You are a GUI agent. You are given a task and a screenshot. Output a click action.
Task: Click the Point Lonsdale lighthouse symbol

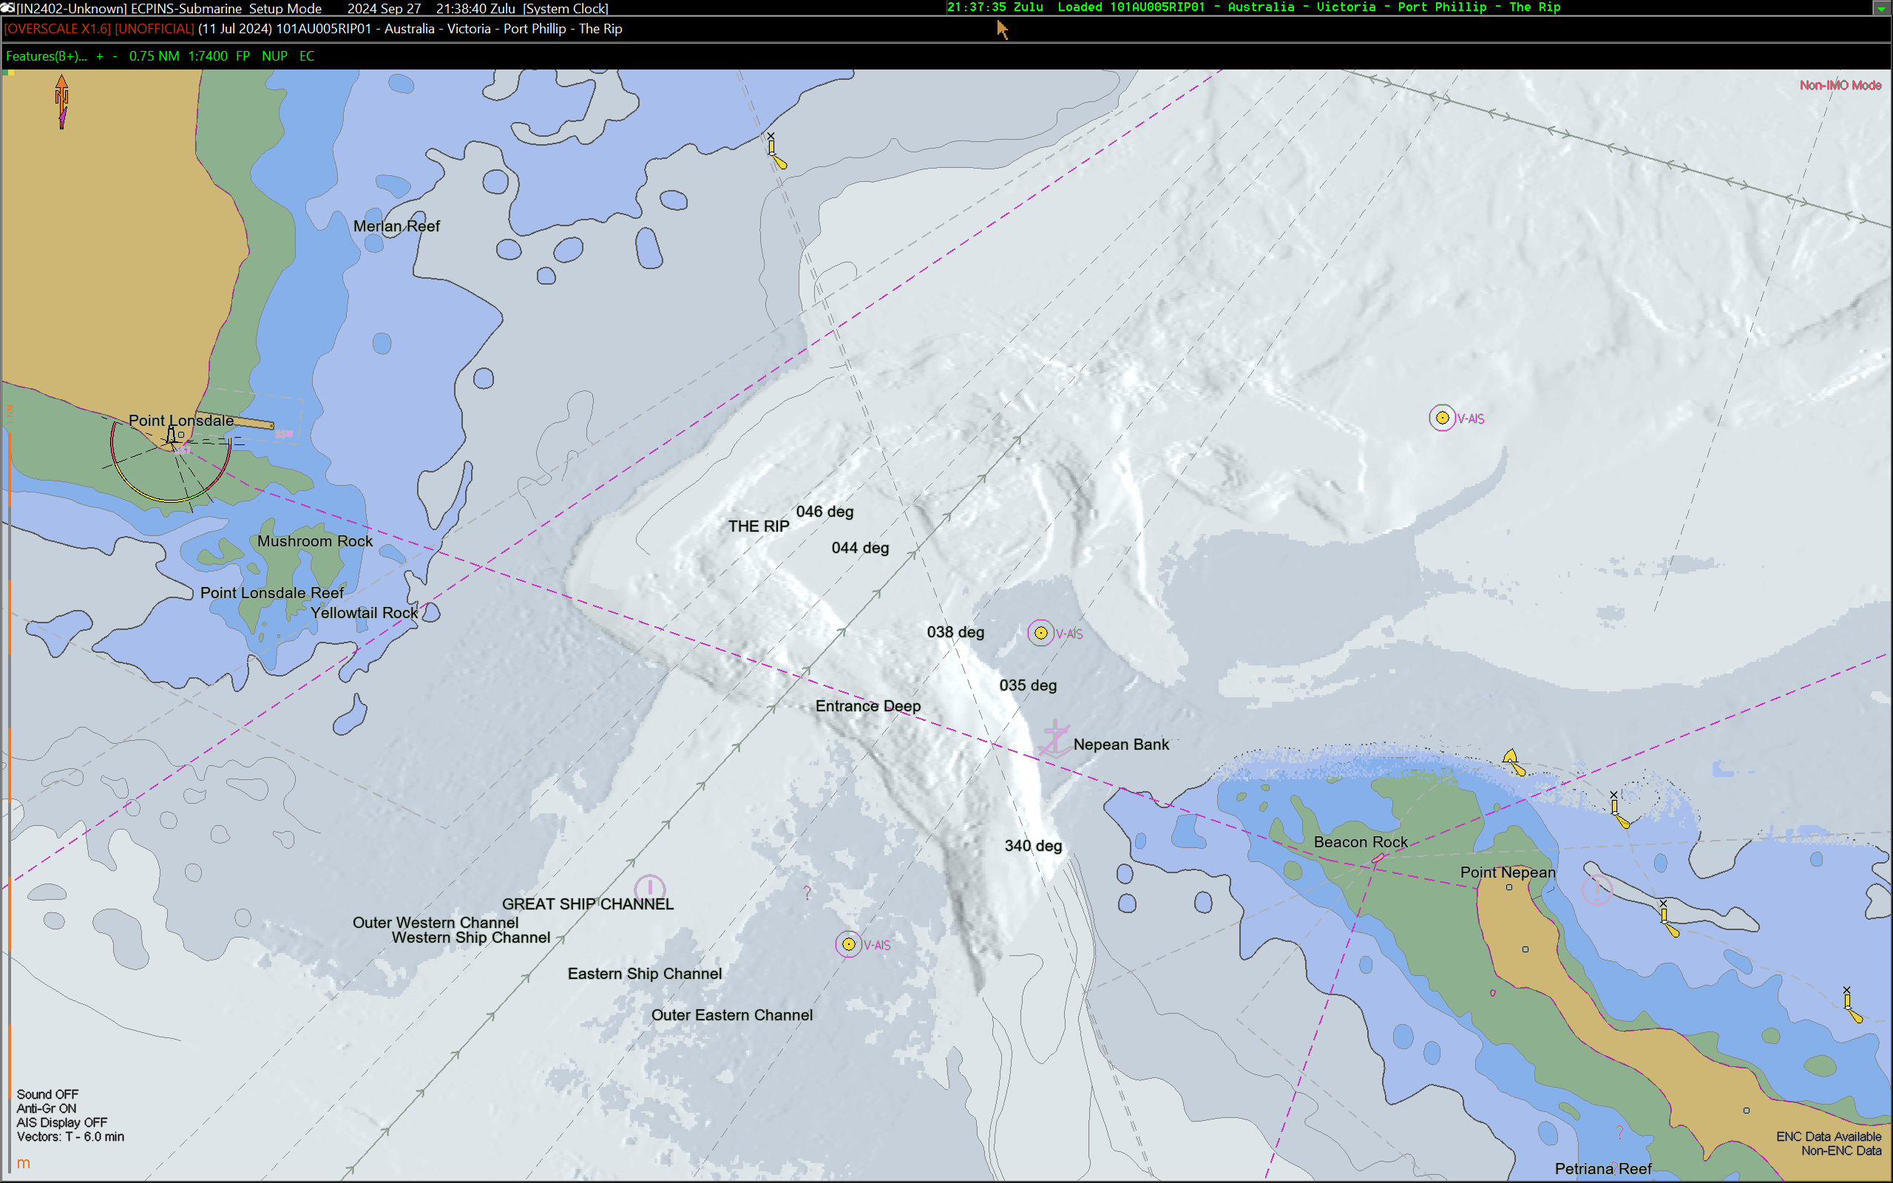172,435
